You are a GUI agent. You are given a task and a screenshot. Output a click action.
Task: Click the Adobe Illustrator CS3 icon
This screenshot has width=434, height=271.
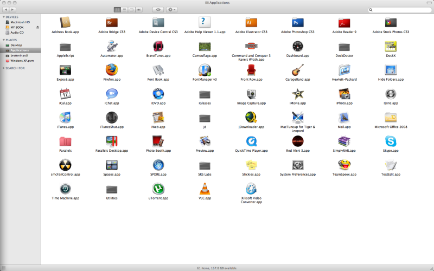pyautogui.click(x=251, y=22)
